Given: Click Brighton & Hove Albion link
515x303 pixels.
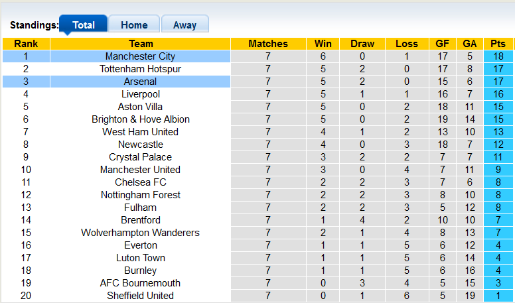Looking at the screenshot, I should click(x=140, y=119).
